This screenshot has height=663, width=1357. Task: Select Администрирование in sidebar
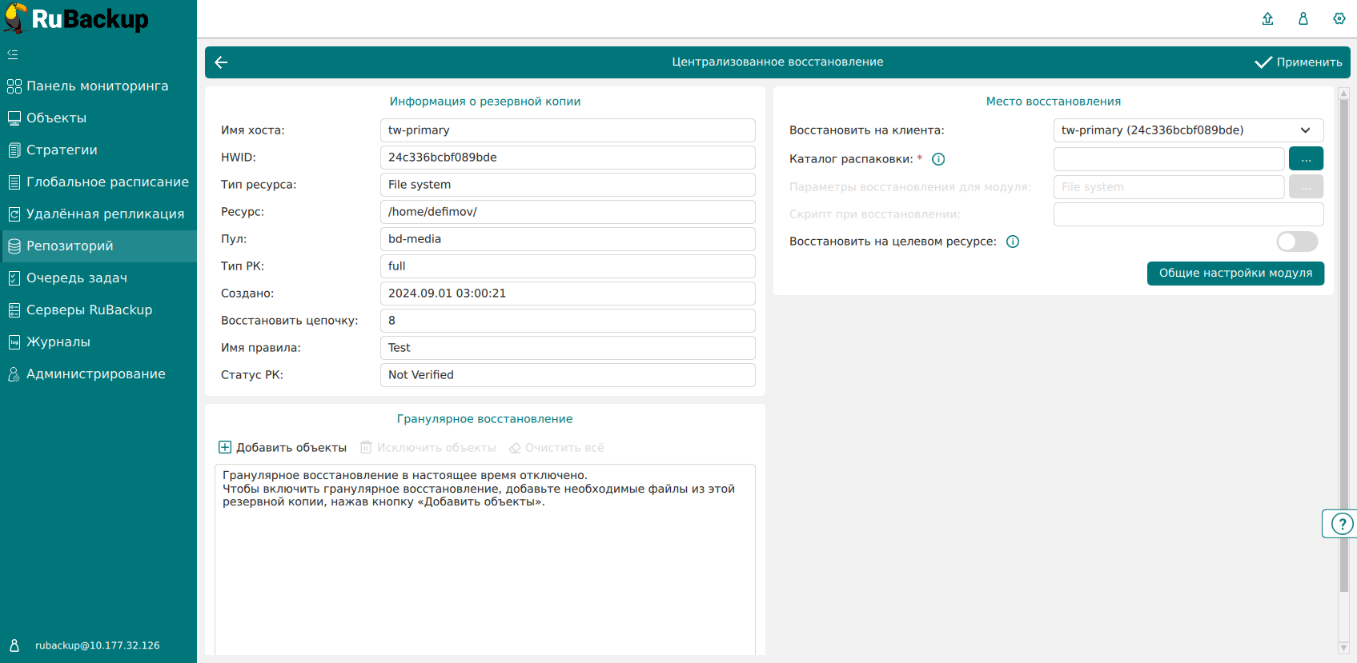click(x=95, y=374)
